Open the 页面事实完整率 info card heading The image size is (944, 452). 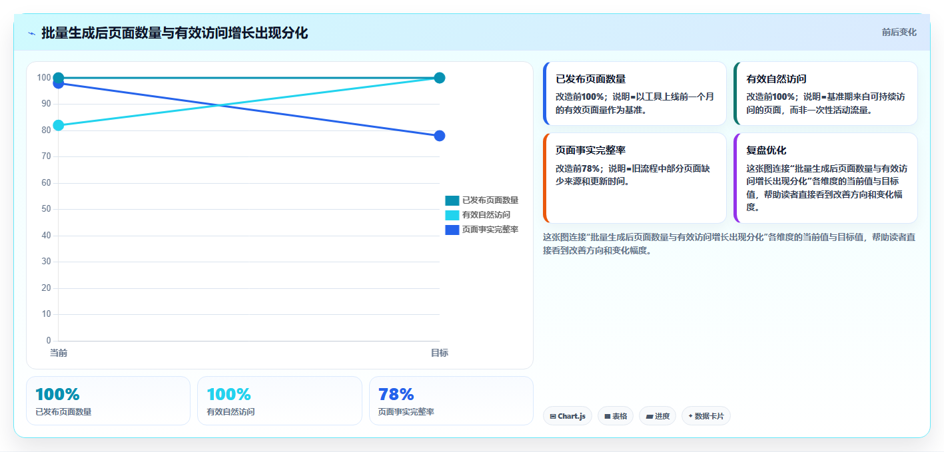591,150
